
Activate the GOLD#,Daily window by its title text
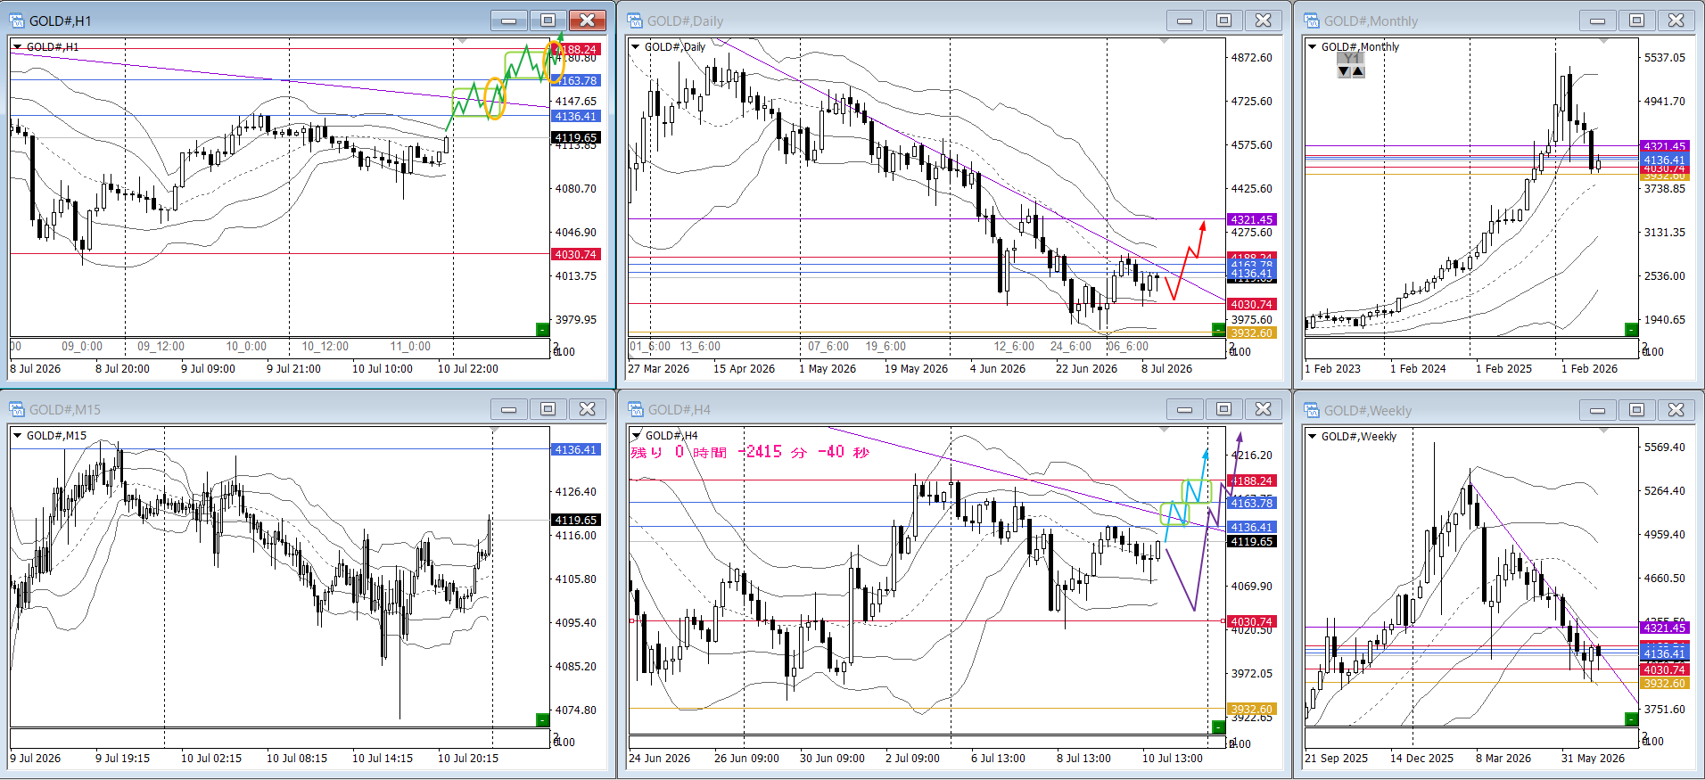tap(685, 21)
